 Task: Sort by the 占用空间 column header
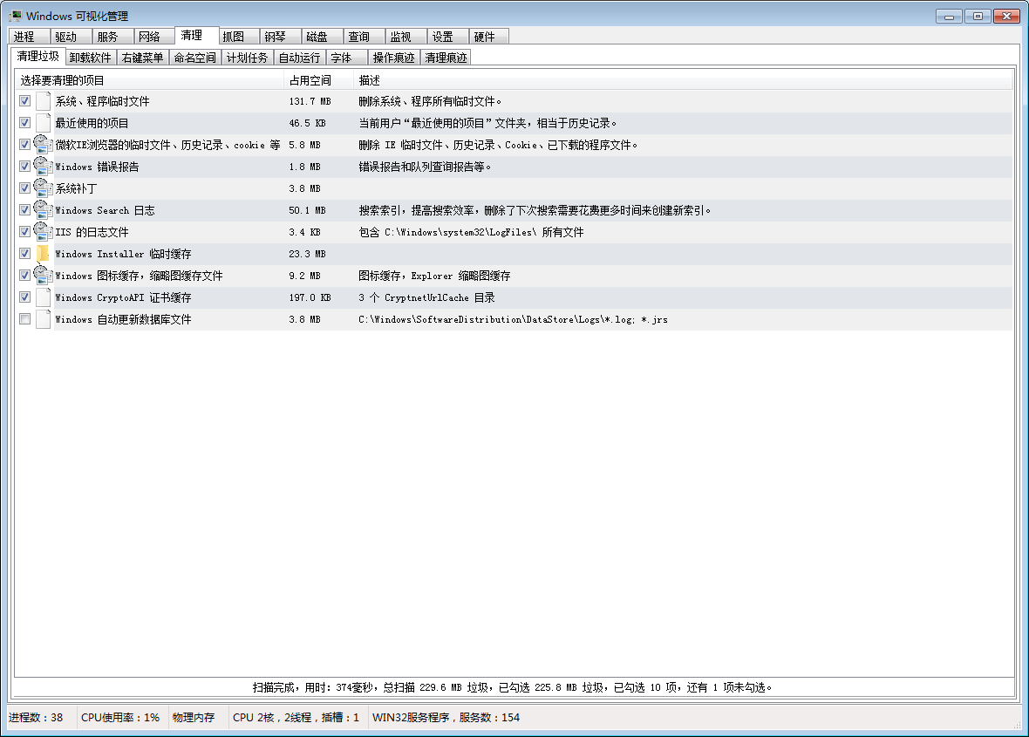(x=310, y=80)
